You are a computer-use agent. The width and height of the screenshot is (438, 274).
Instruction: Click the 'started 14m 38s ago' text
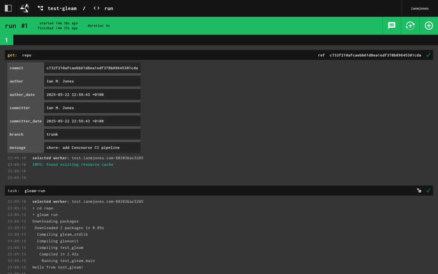58,23
